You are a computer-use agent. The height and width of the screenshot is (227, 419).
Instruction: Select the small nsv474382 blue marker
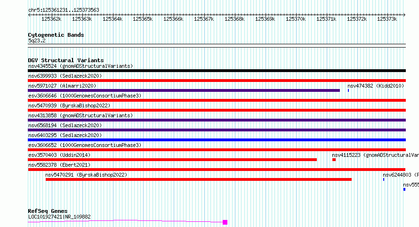[348, 90]
